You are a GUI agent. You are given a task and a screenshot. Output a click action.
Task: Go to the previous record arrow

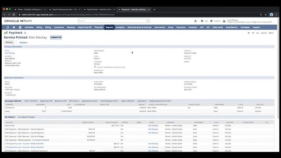249,33
